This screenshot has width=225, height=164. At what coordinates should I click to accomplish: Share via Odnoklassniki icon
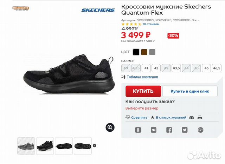click(x=138, y=130)
